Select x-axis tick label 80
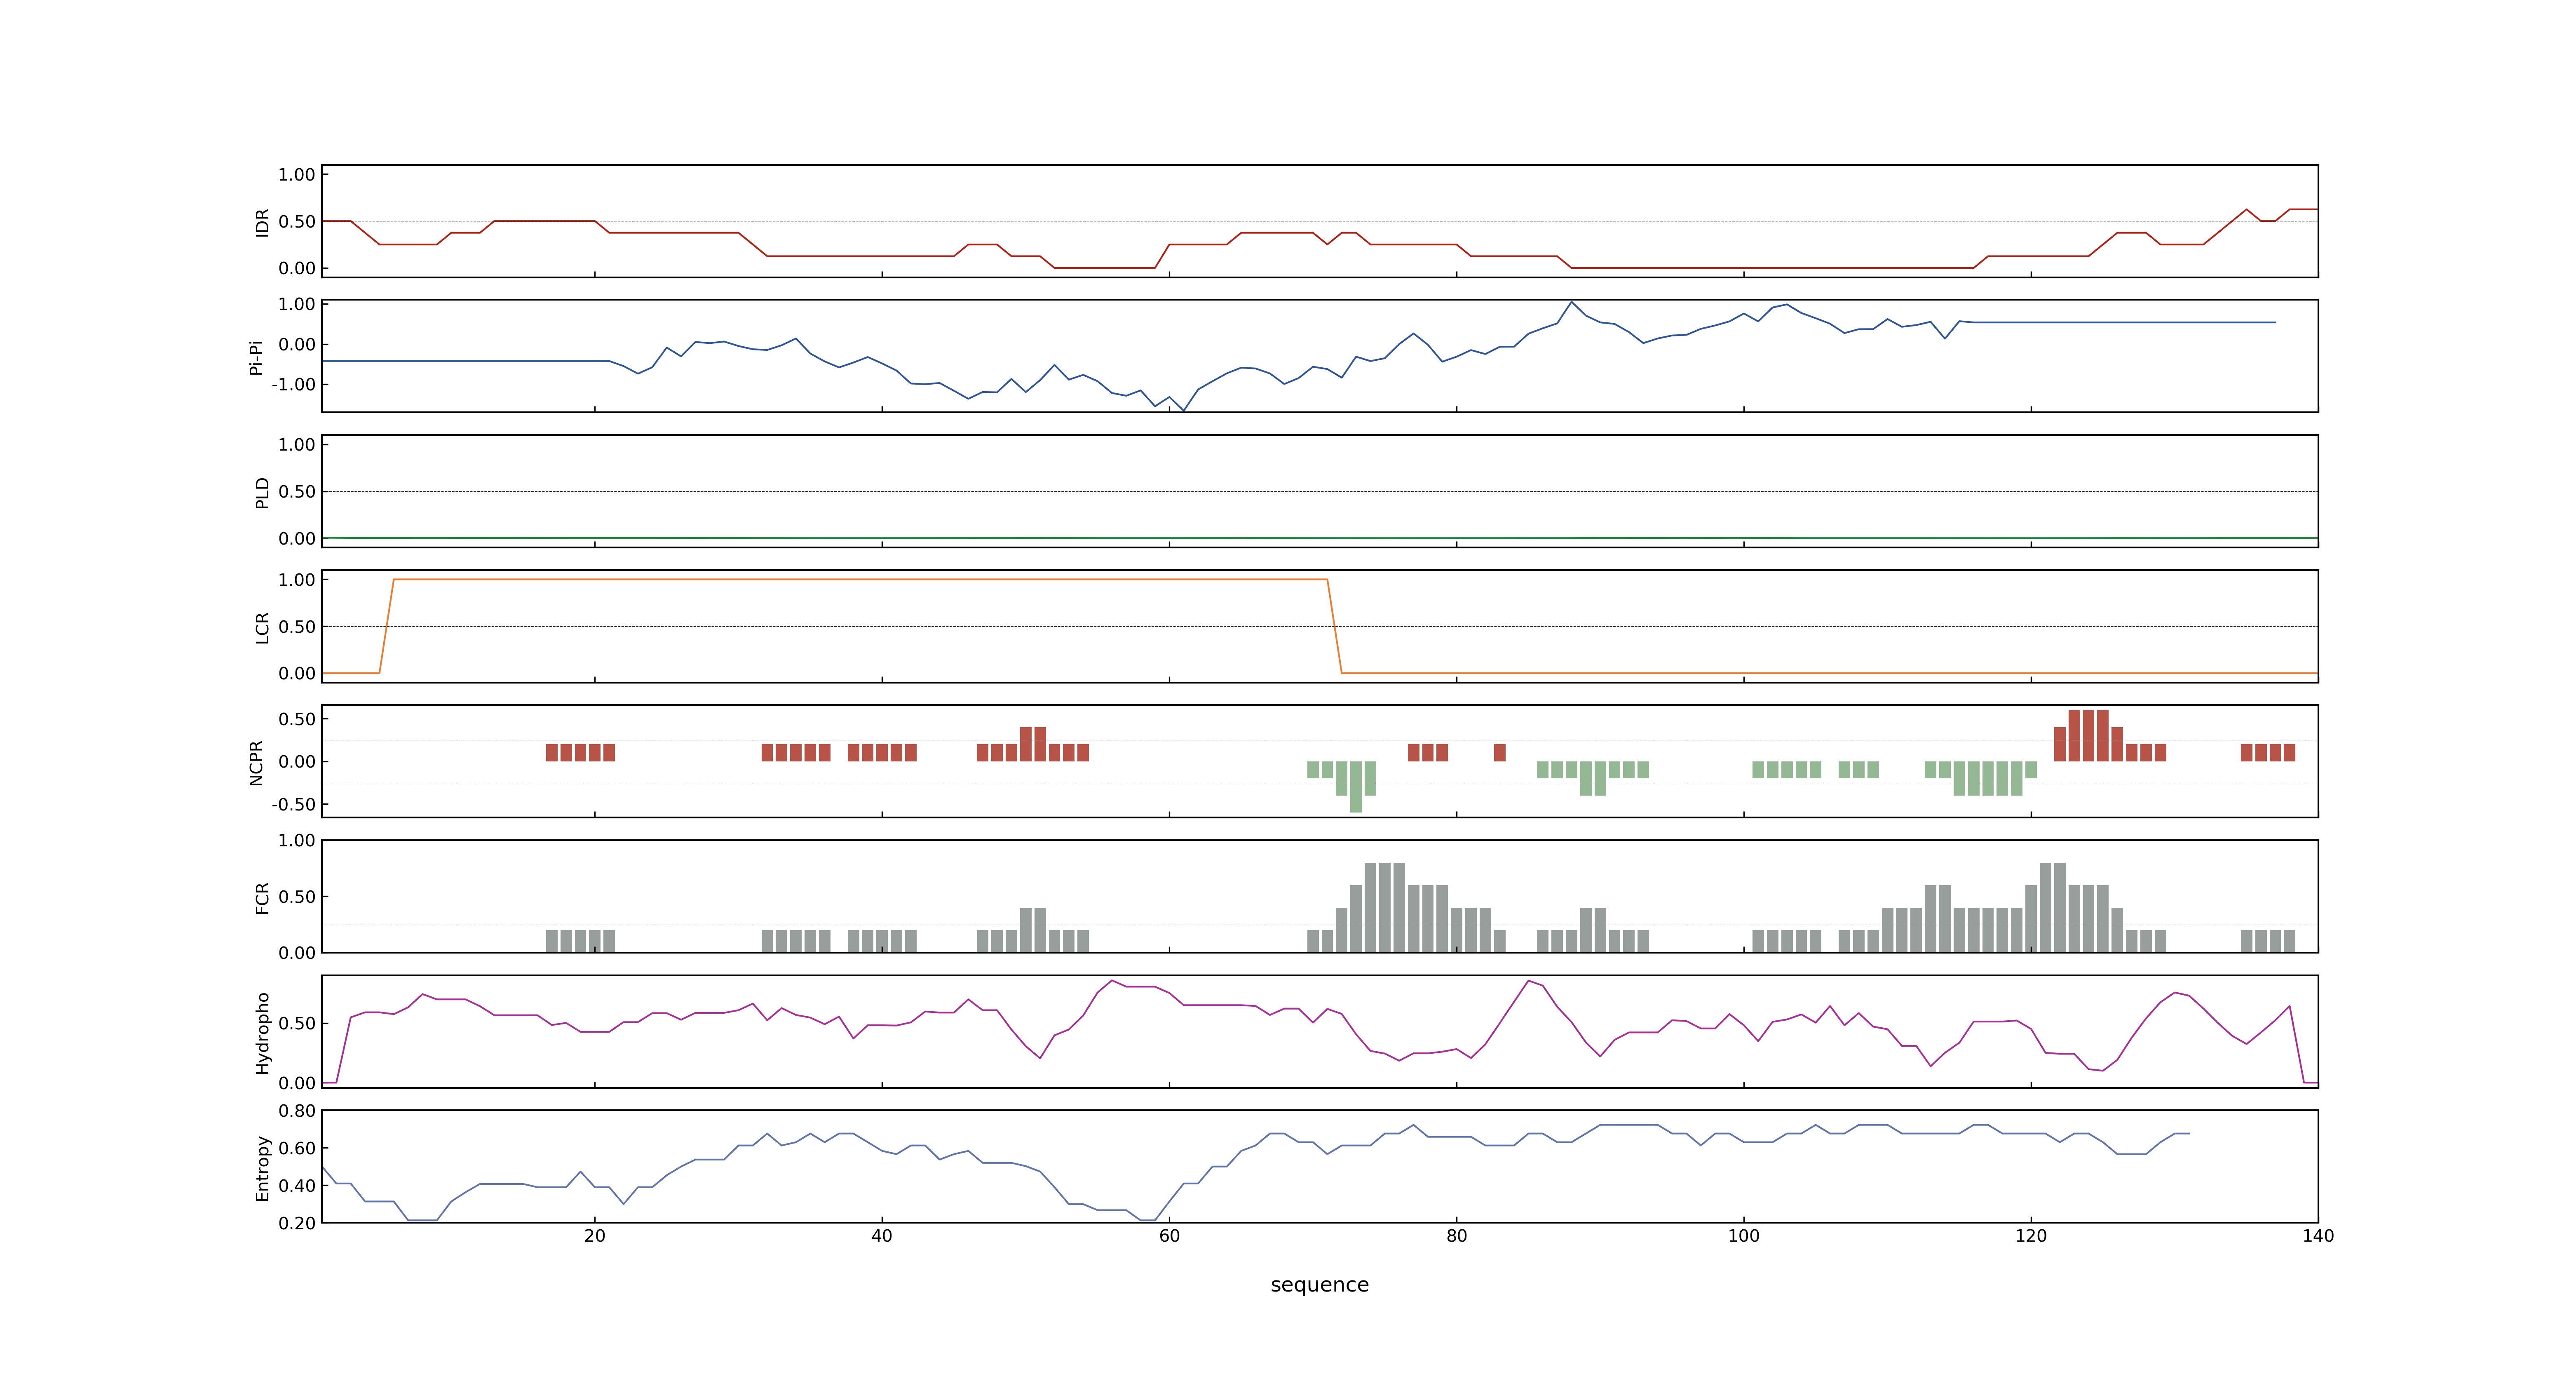 click(1456, 1236)
